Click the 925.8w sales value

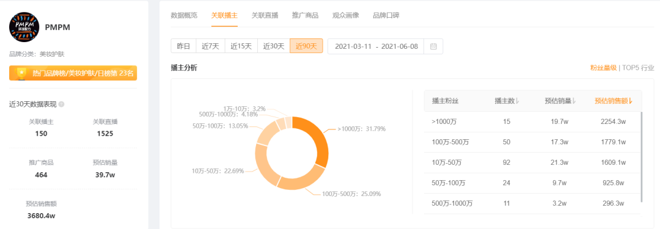click(614, 183)
